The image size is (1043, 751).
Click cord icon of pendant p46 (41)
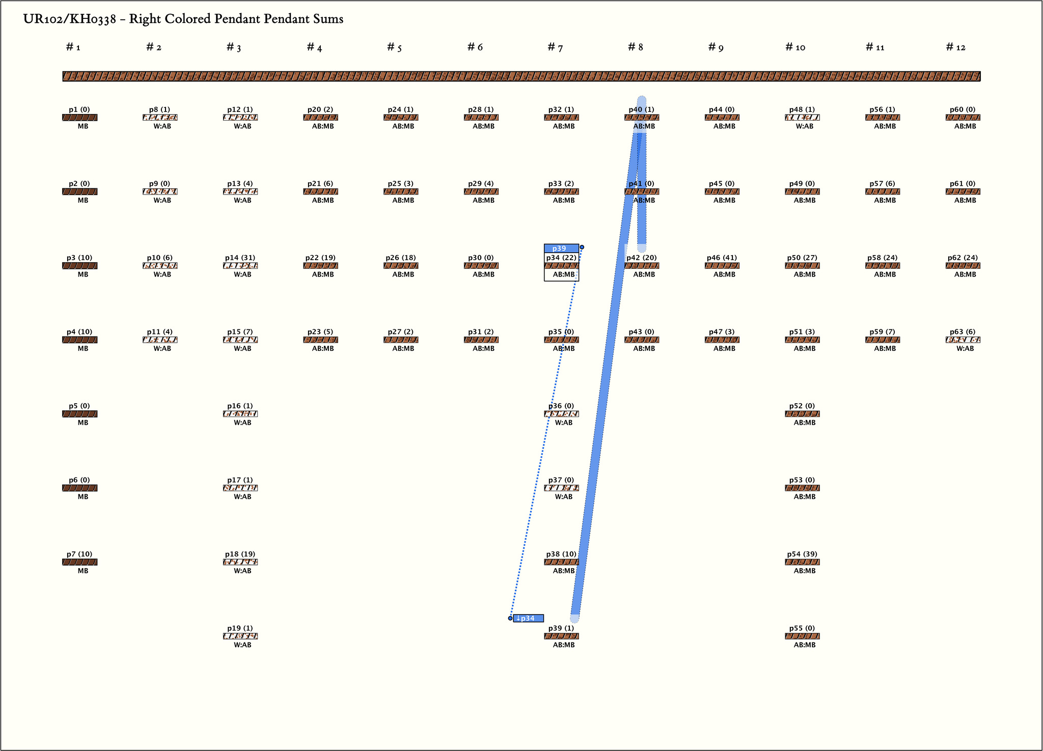722,266
